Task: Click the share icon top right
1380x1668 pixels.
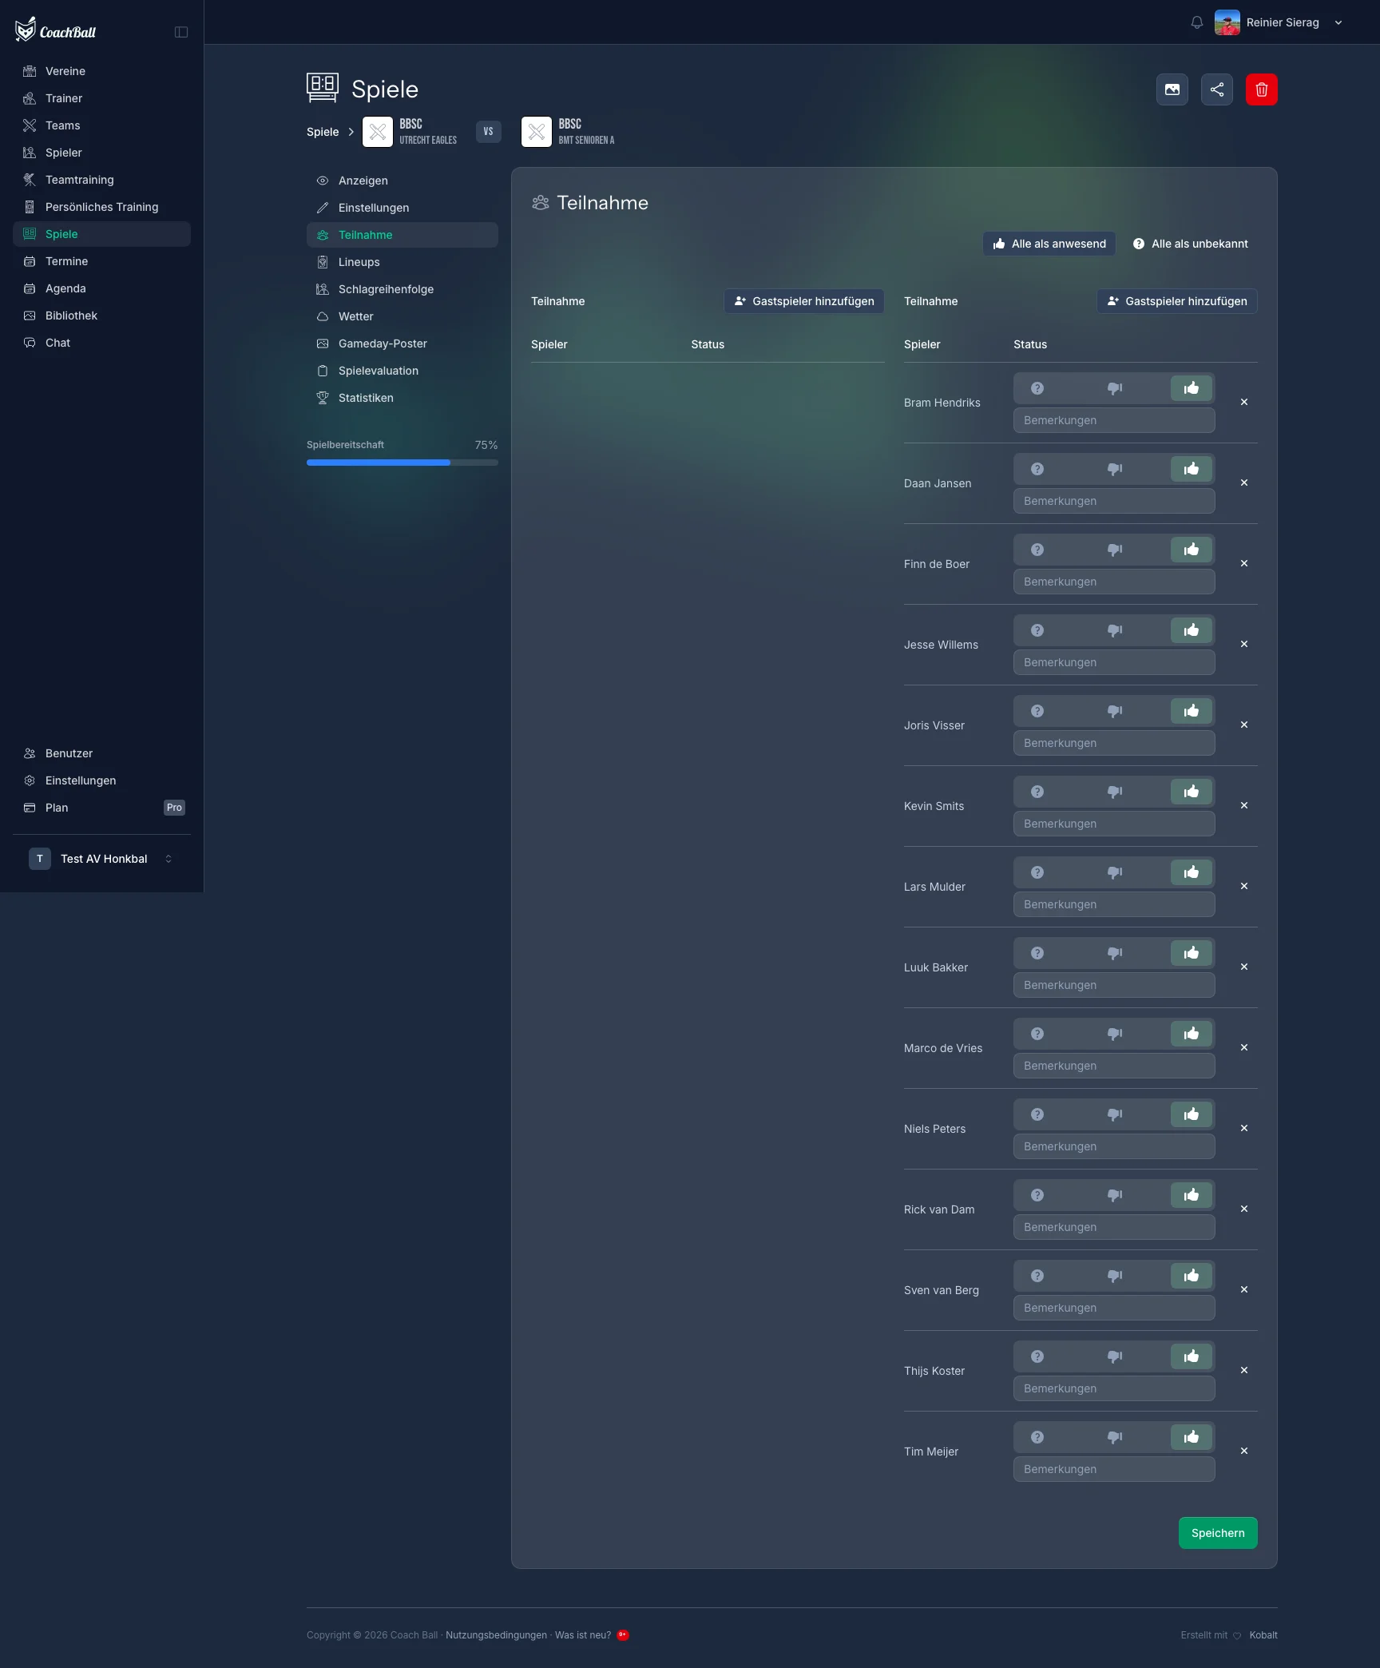Action: 1216,89
